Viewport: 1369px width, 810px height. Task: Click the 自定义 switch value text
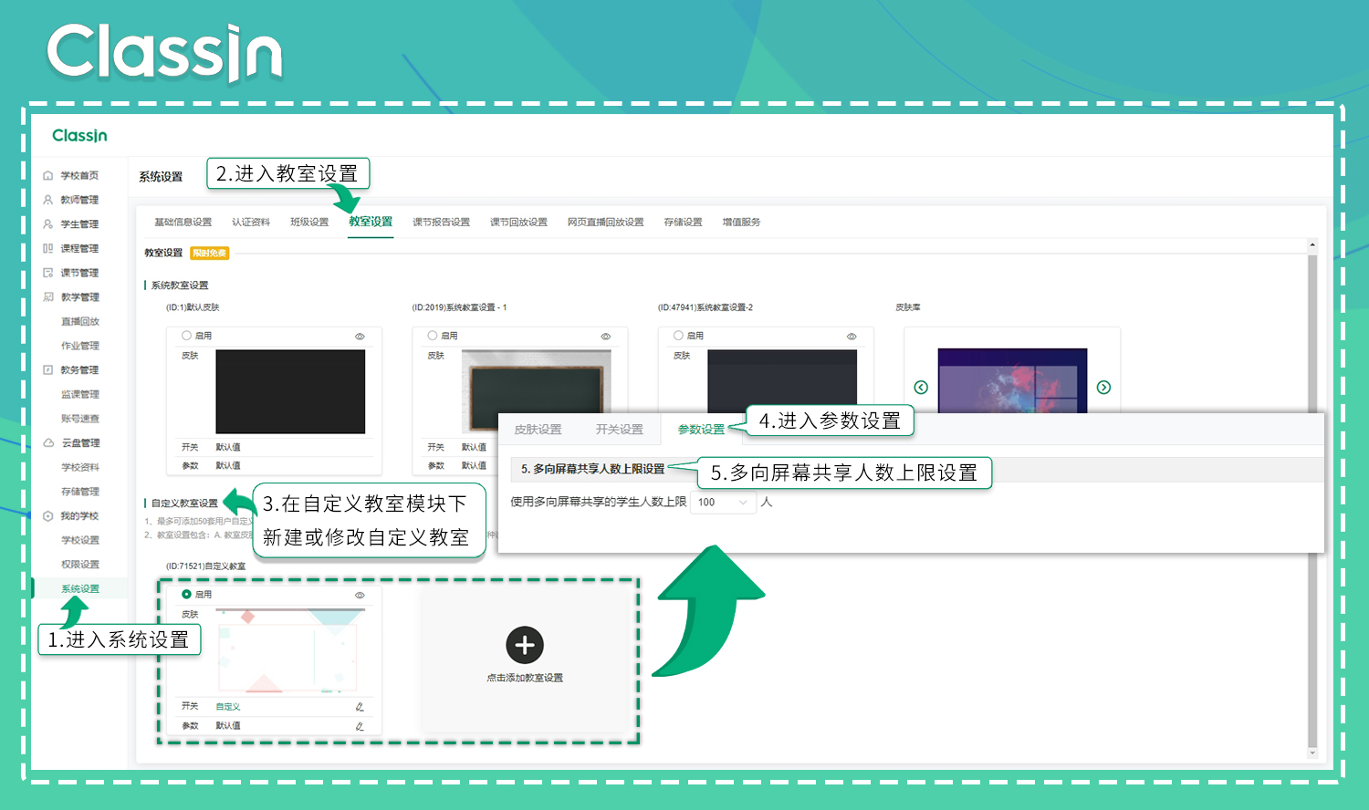(228, 707)
